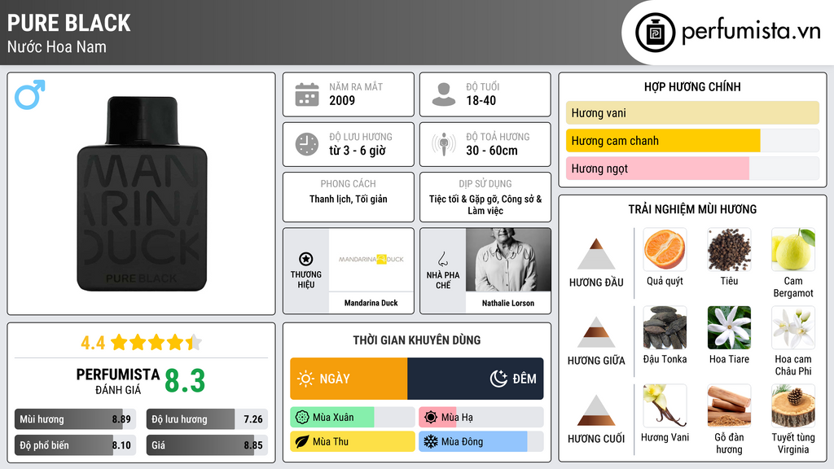Click the Độ lưu hương 7.26 score bar
The image size is (834, 469).
tap(207, 419)
